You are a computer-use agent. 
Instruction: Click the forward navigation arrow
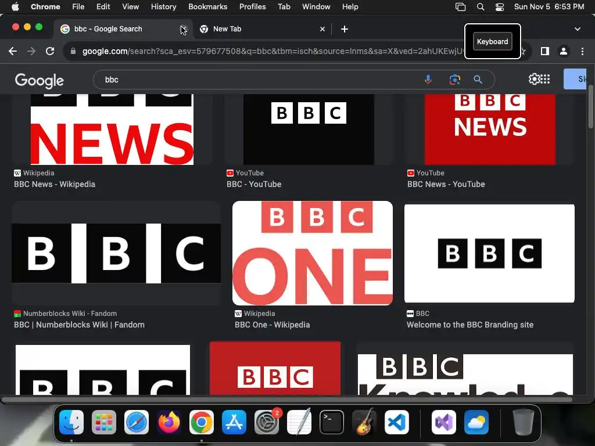click(31, 51)
